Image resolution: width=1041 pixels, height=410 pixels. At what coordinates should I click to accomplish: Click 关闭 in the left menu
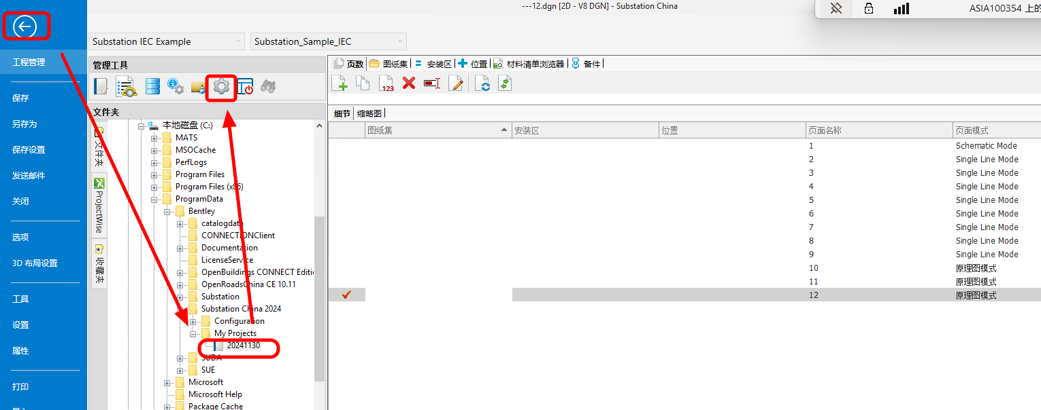(x=20, y=201)
